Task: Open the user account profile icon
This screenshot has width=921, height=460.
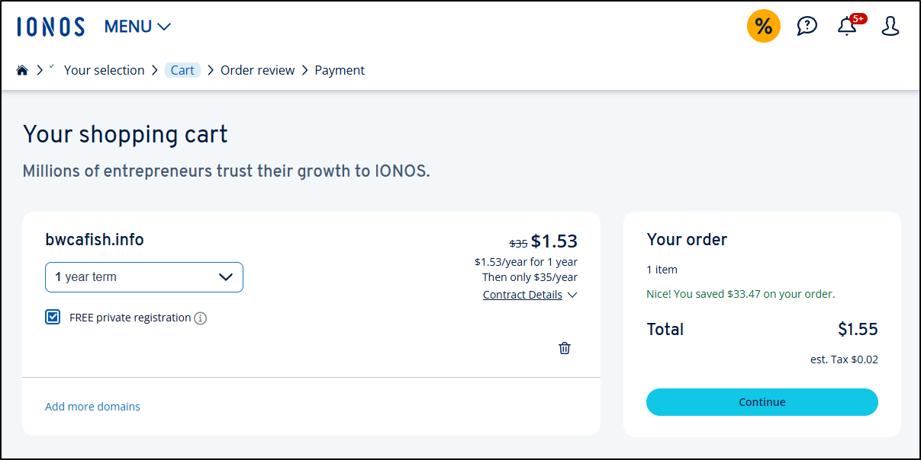Action: [890, 27]
